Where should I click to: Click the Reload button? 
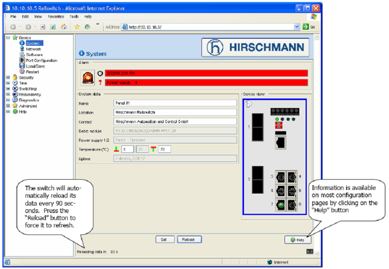click(x=189, y=239)
